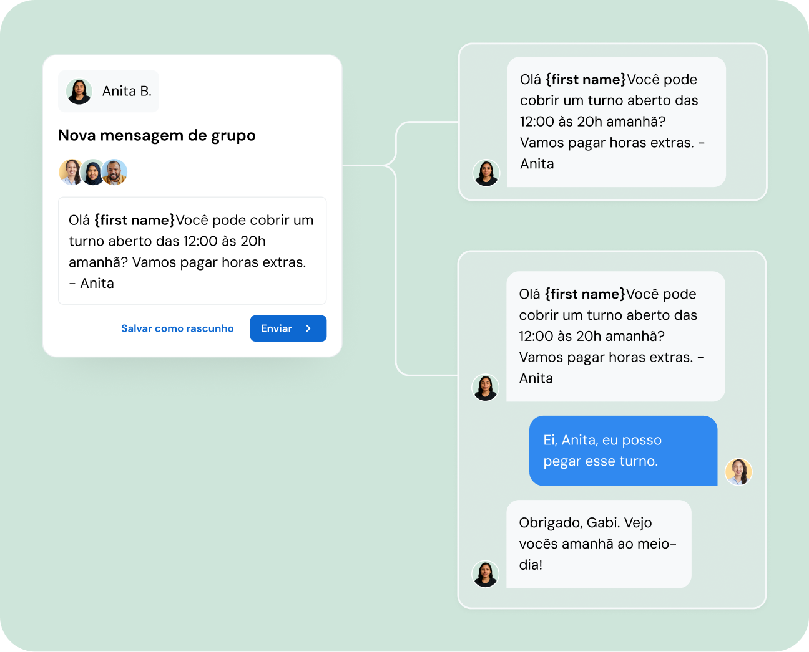Click Anita's avatar beside bottom conversation's first message
Image resolution: width=809 pixels, height=652 pixels.
pyautogui.click(x=485, y=388)
